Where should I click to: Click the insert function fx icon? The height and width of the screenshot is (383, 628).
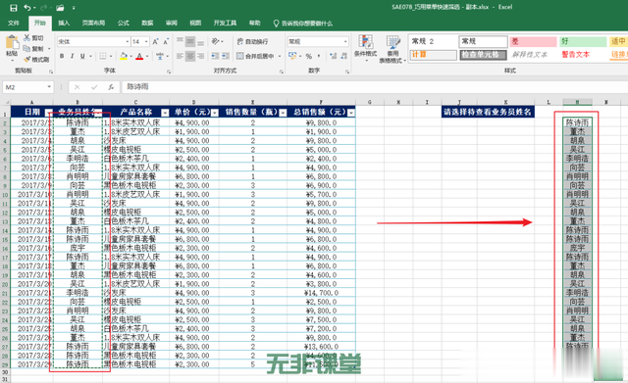point(111,87)
